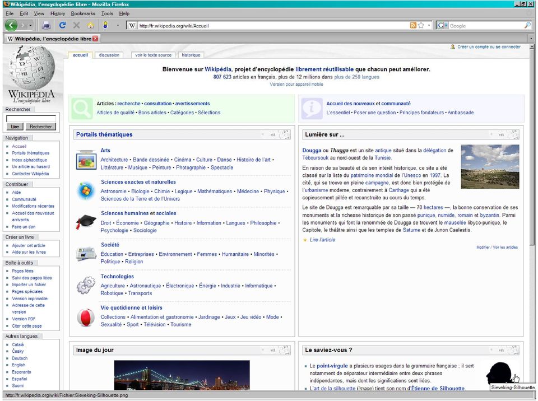Subscribe using the orange RSS feed icon
The height and width of the screenshot is (401, 538).
click(x=413, y=25)
